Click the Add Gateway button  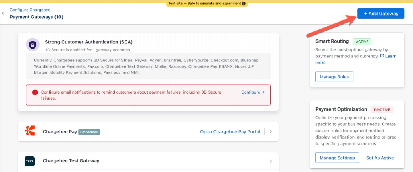(381, 14)
